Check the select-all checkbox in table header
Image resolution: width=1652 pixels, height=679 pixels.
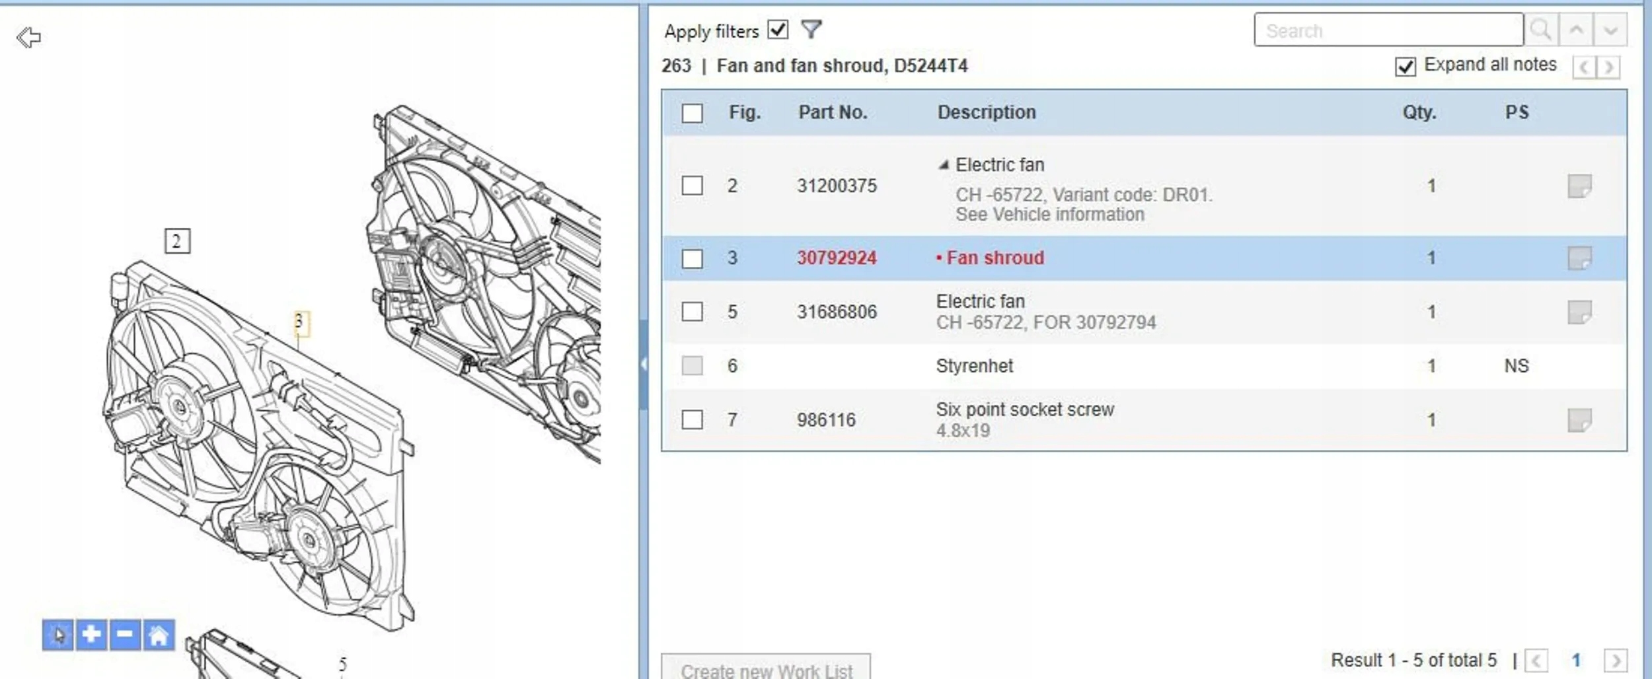click(692, 113)
